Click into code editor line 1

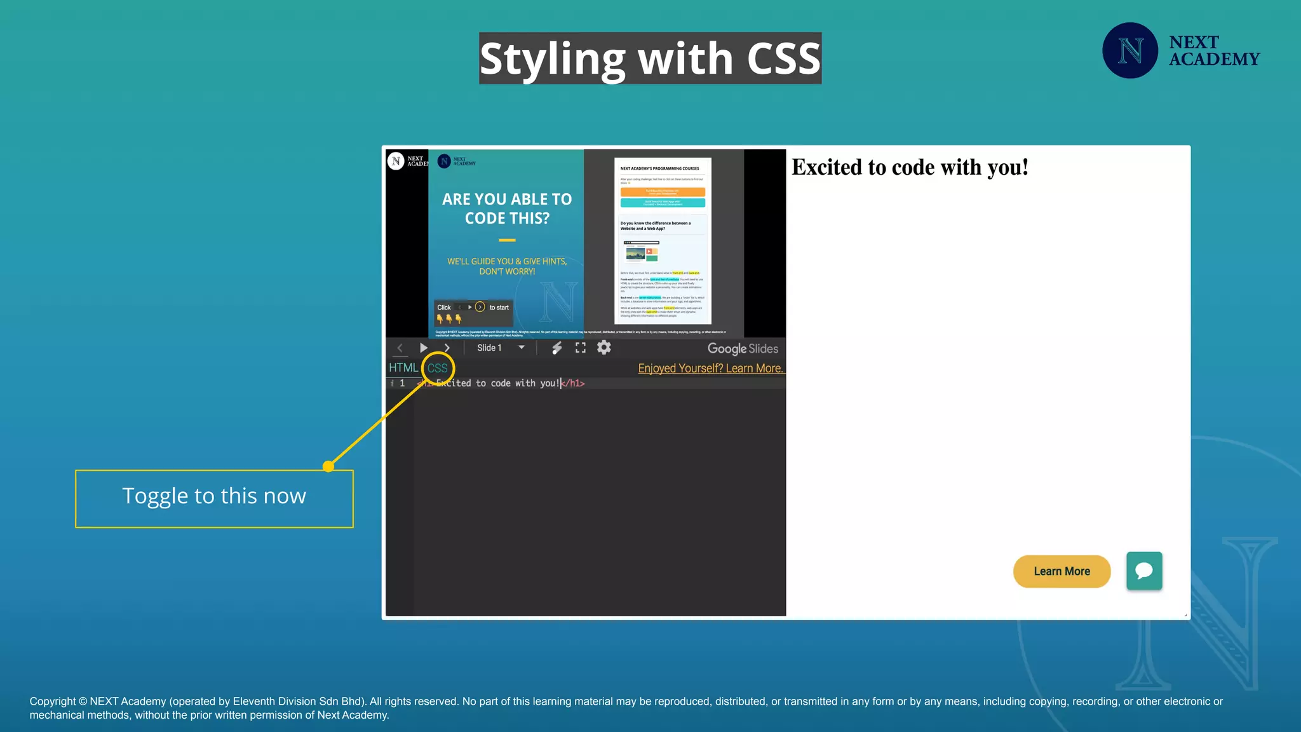point(600,383)
